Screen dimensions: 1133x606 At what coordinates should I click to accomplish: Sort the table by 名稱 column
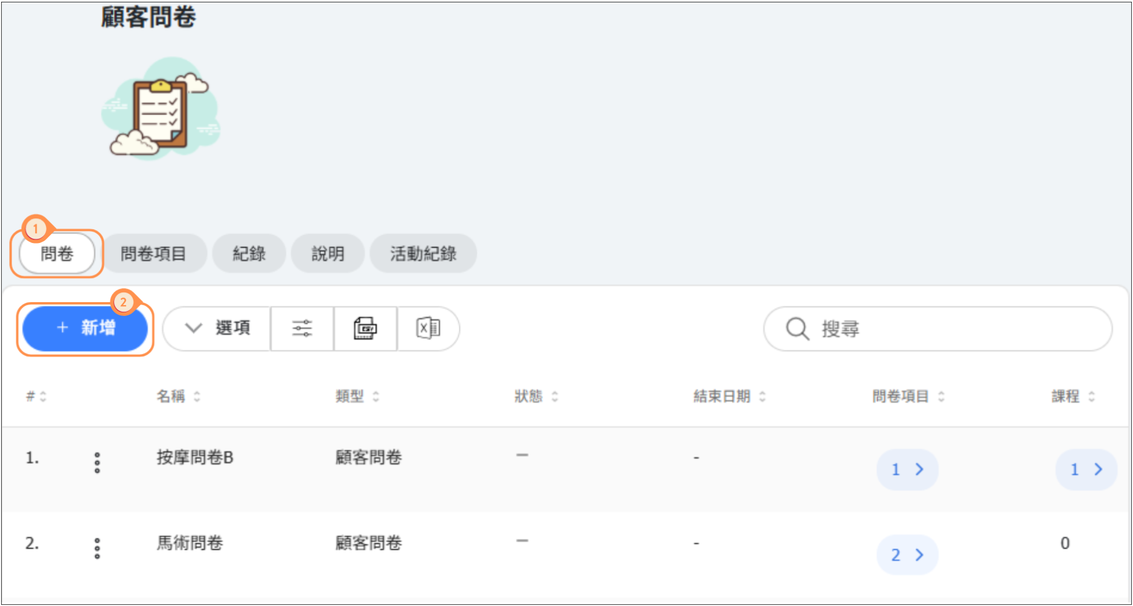(178, 397)
